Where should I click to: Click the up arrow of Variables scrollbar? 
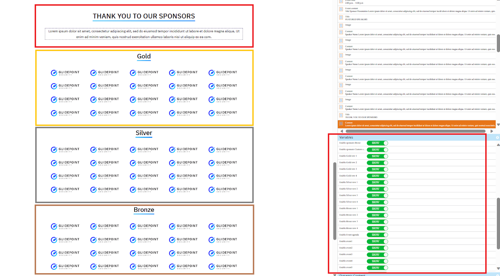point(498,145)
